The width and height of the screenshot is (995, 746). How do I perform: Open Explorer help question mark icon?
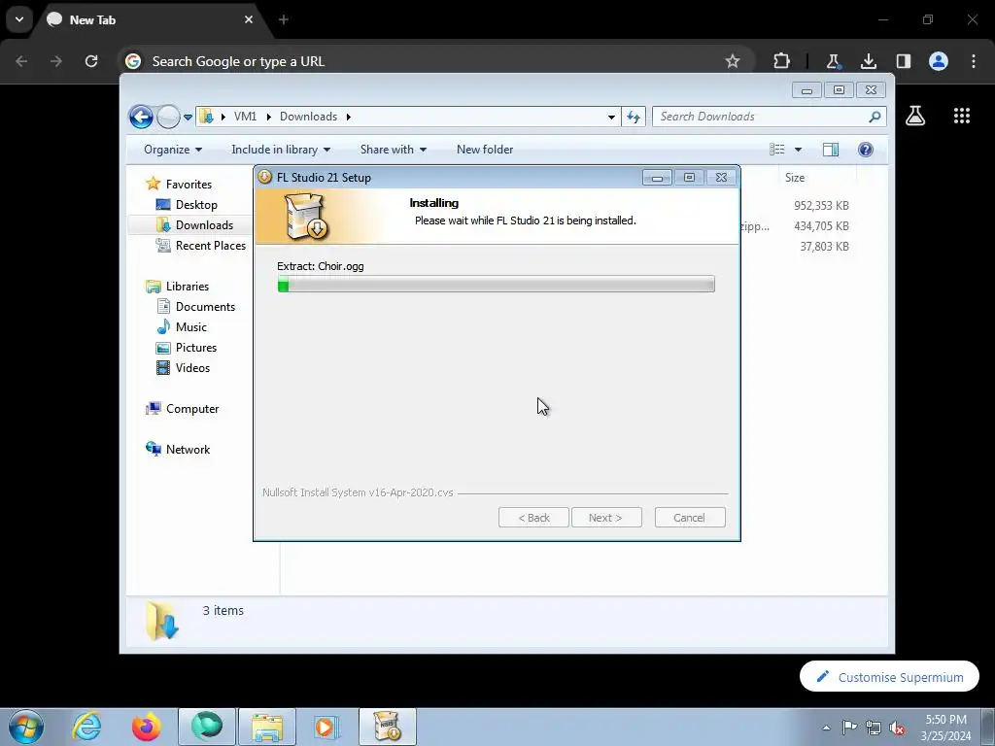point(865,149)
